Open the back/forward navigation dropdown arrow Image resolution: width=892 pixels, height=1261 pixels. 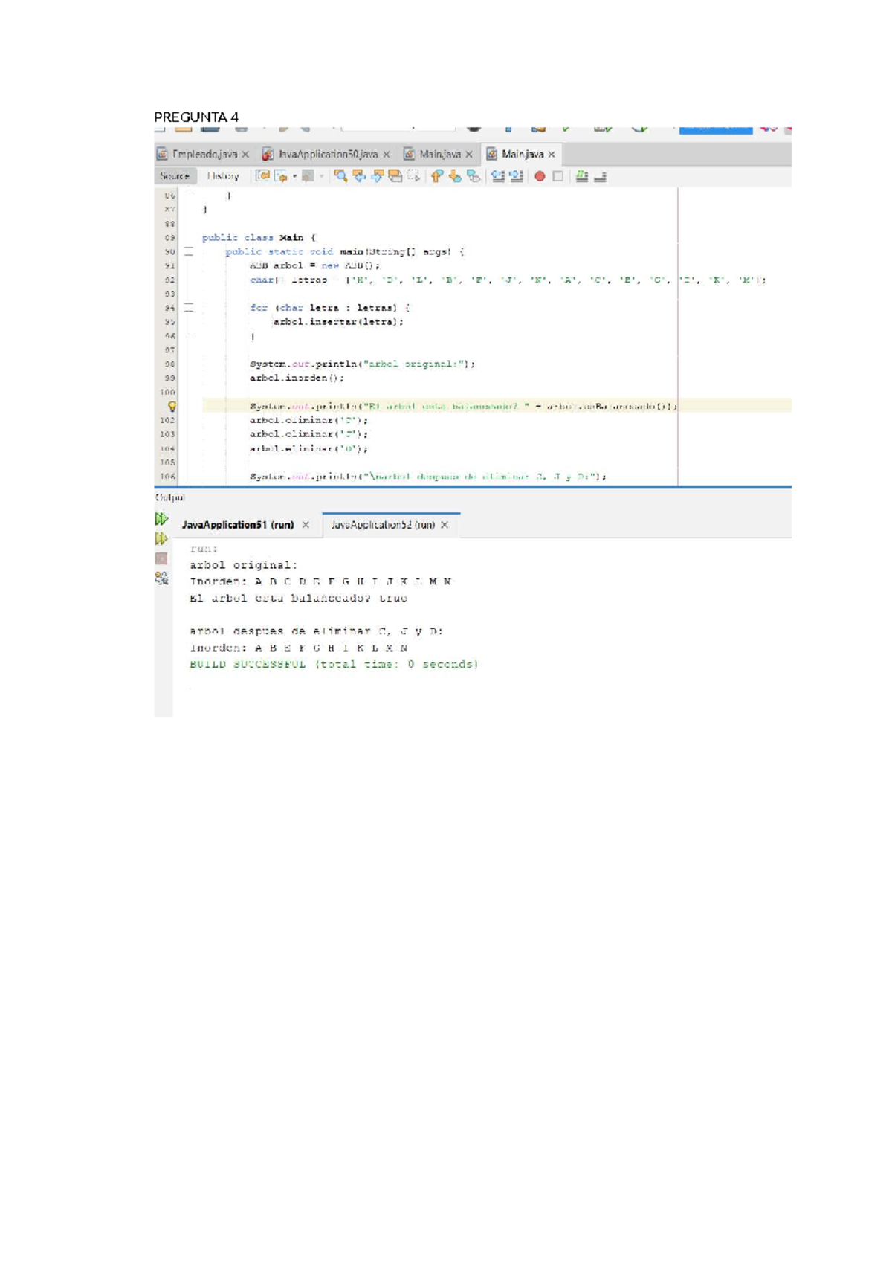point(294,176)
